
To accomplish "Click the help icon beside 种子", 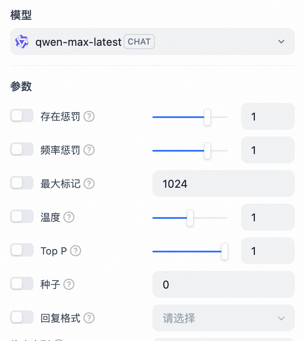I will [69, 284].
